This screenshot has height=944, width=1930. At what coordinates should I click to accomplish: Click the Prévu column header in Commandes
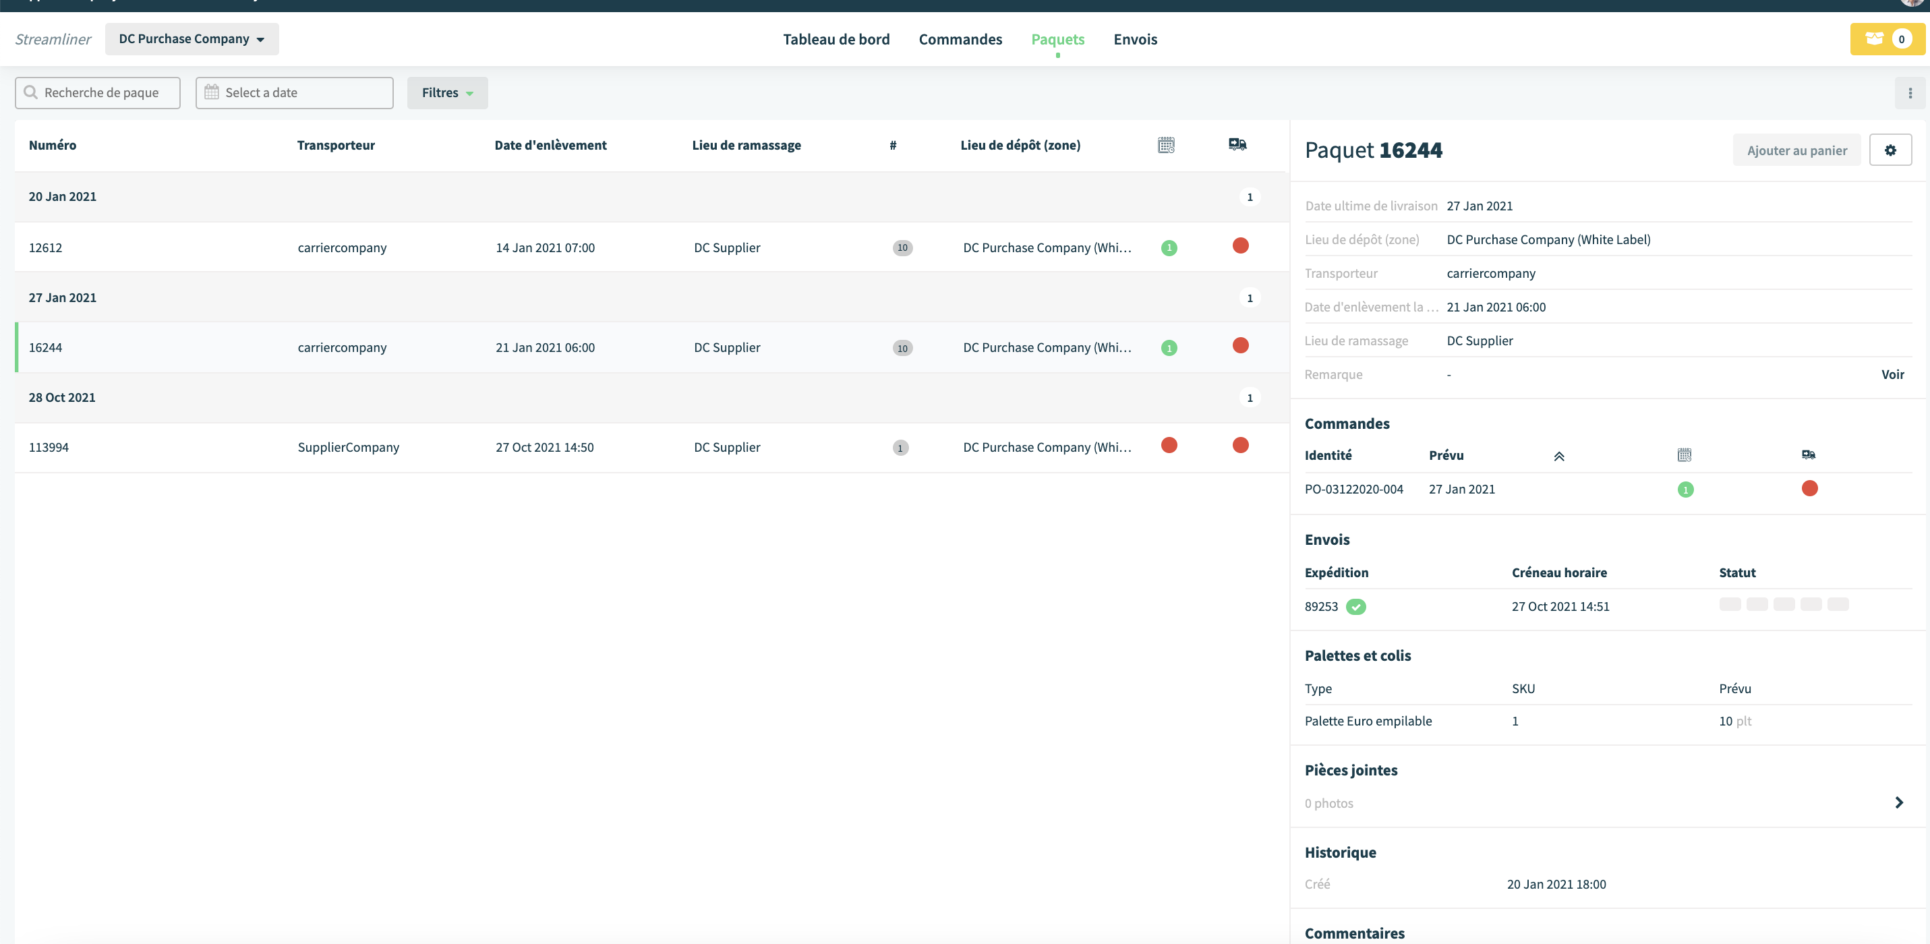tap(1445, 456)
